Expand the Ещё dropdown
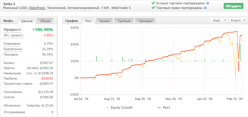 pos(218,20)
